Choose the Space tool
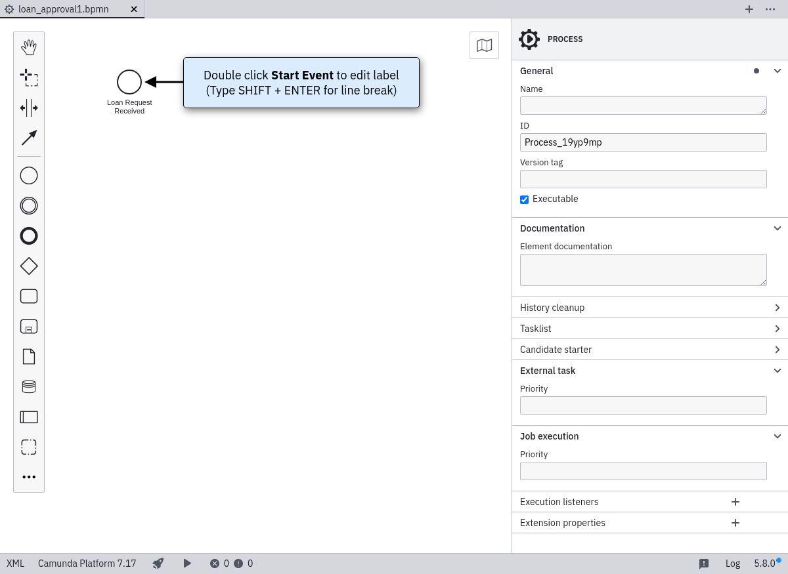This screenshot has height=574, width=788. (29, 108)
